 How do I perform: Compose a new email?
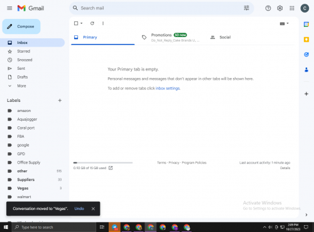coord(21,26)
